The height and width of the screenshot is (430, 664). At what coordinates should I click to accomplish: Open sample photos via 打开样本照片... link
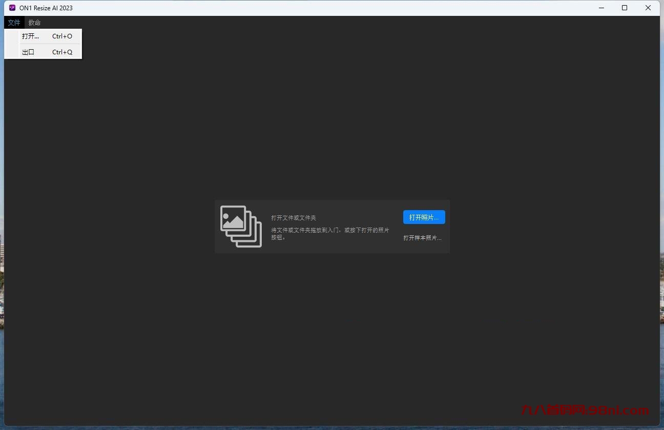[x=422, y=238]
